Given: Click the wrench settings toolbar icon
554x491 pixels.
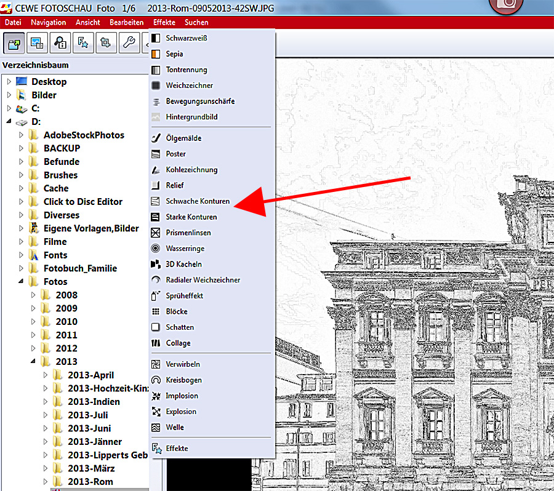Looking at the screenshot, I should 129,42.
